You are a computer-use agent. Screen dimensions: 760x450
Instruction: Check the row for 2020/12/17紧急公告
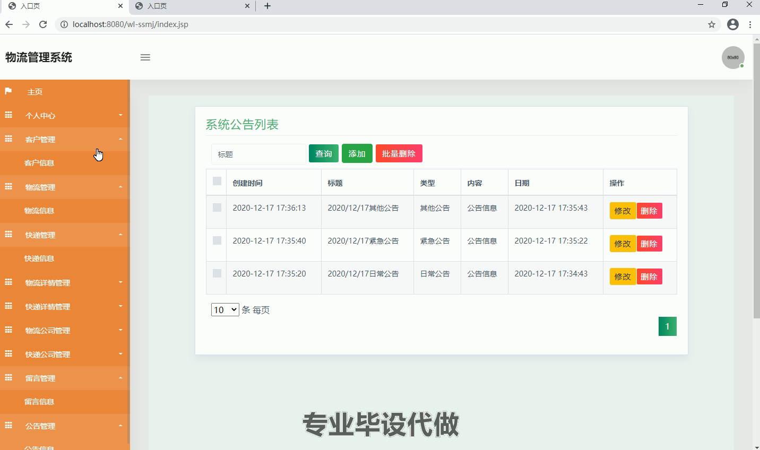click(217, 240)
